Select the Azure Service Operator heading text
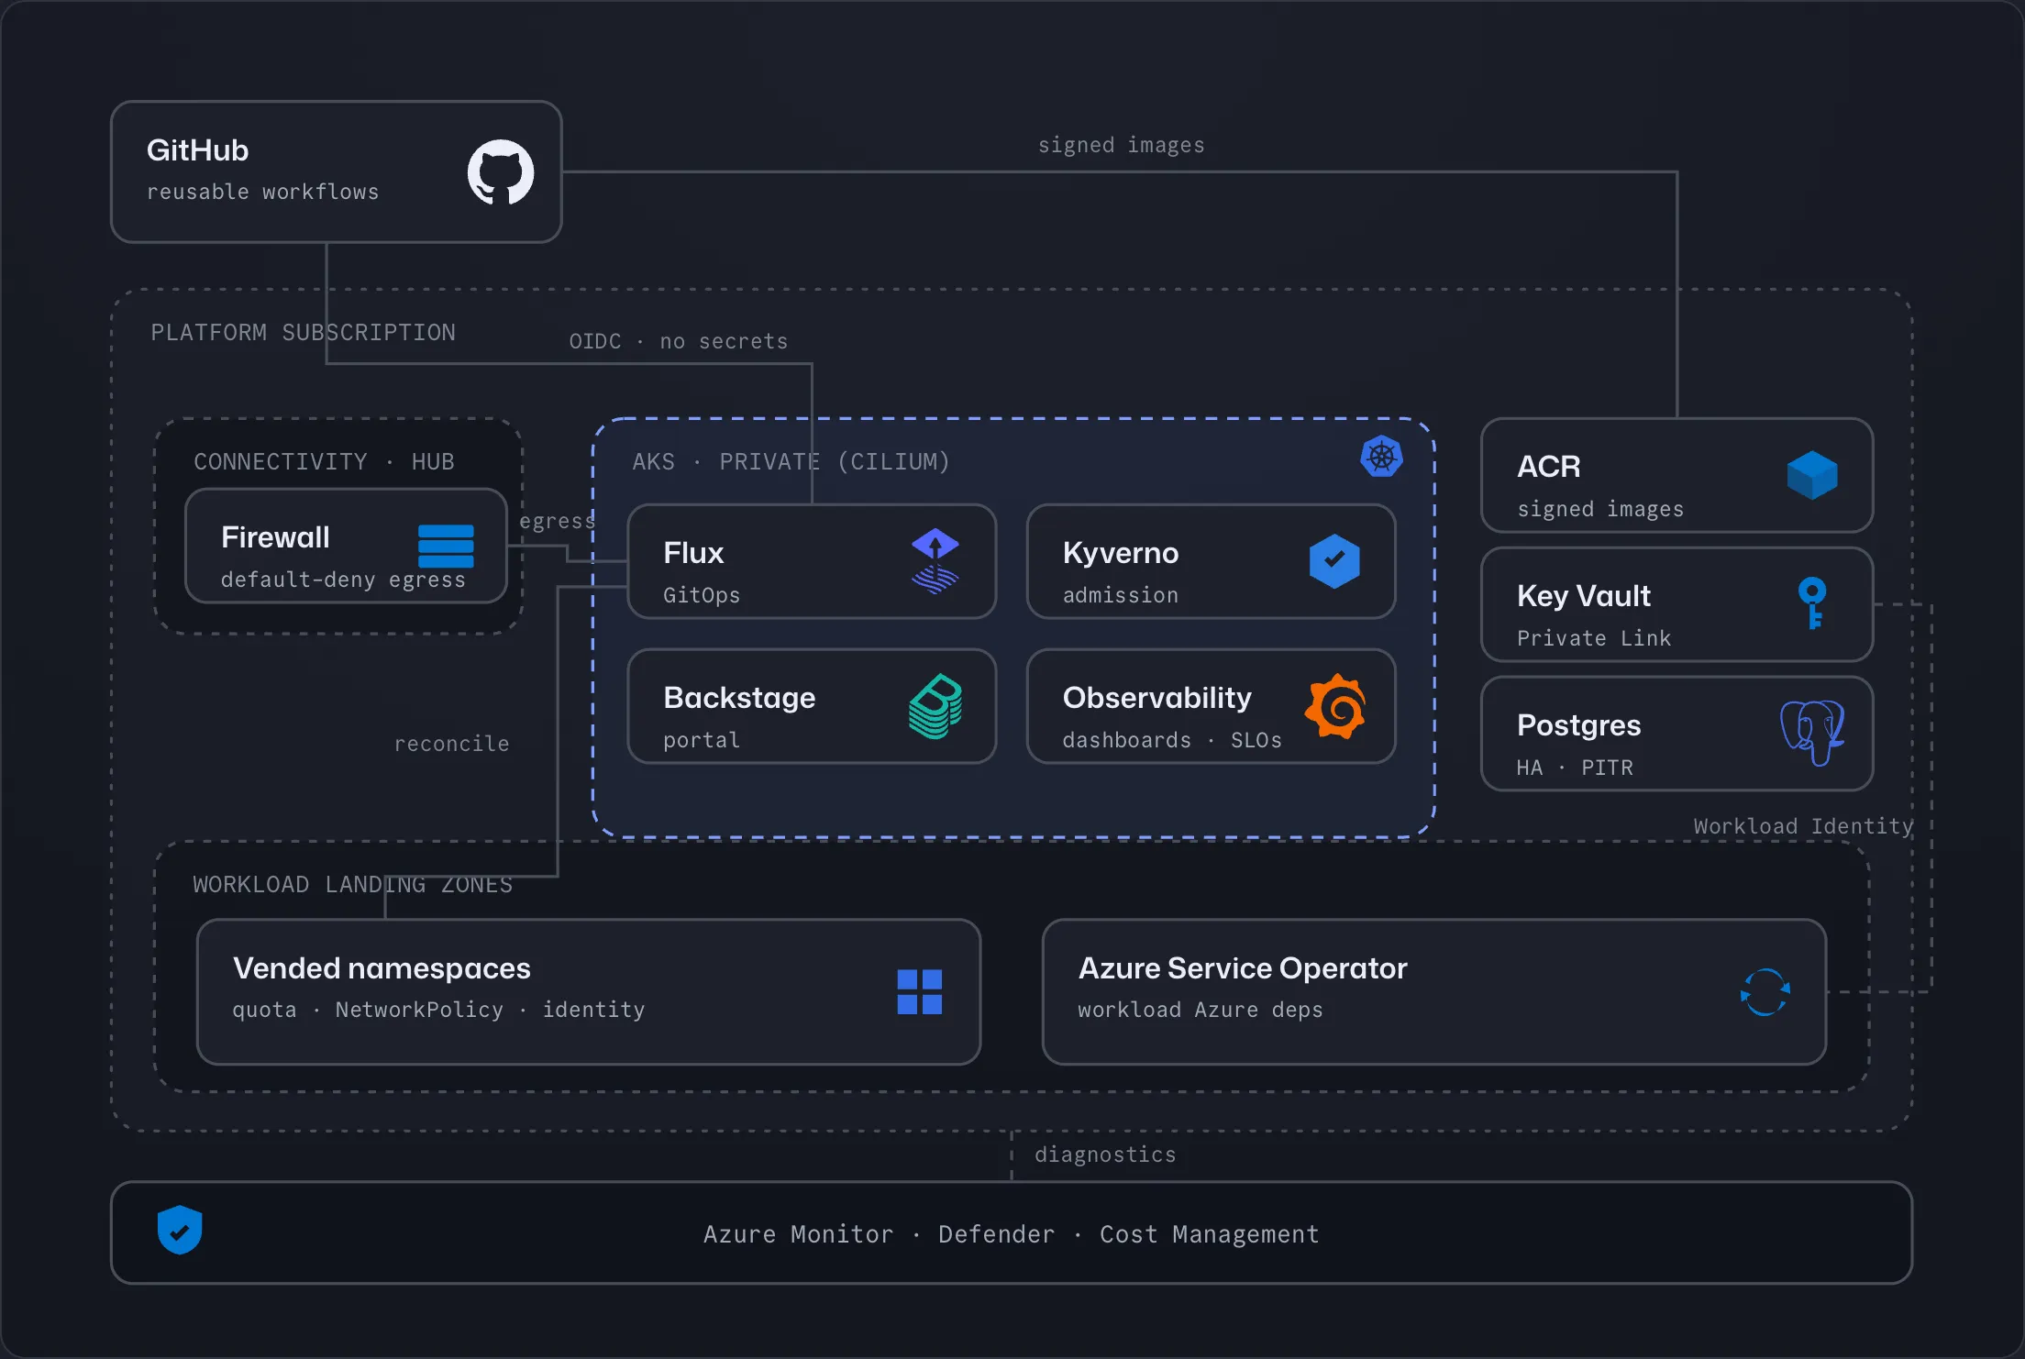The height and width of the screenshot is (1359, 2025). tap(1243, 968)
